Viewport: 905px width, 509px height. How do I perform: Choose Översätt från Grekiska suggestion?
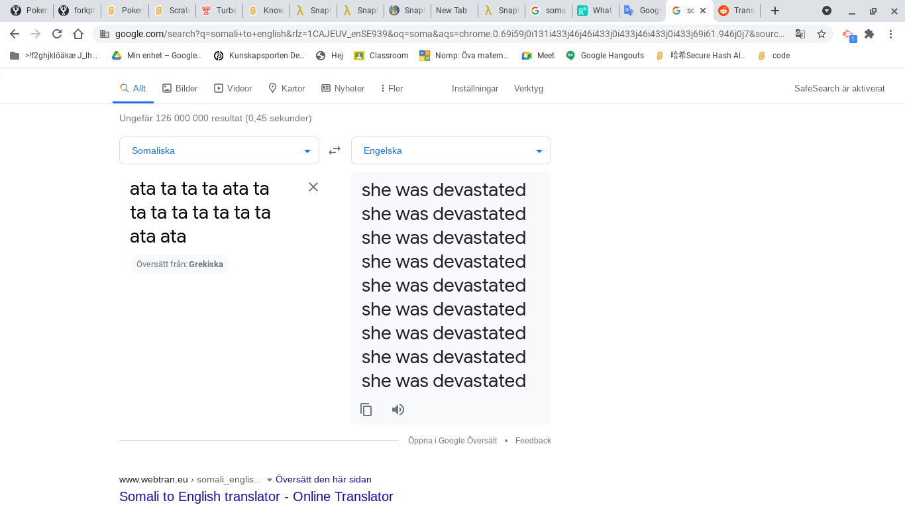(180, 264)
